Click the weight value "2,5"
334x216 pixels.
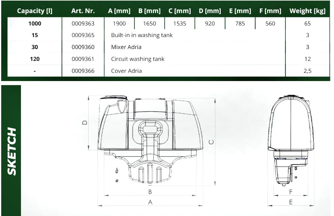[x=307, y=71]
